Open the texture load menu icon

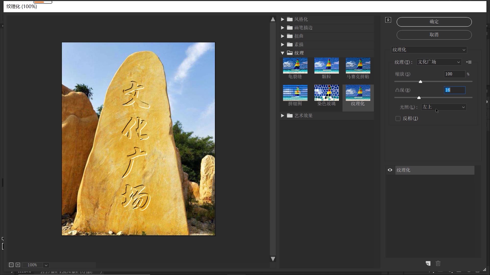pyautogui.click(x=469, y=62)
